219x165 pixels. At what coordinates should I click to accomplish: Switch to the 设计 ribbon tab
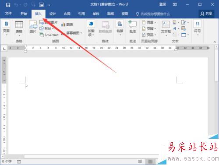53,14
